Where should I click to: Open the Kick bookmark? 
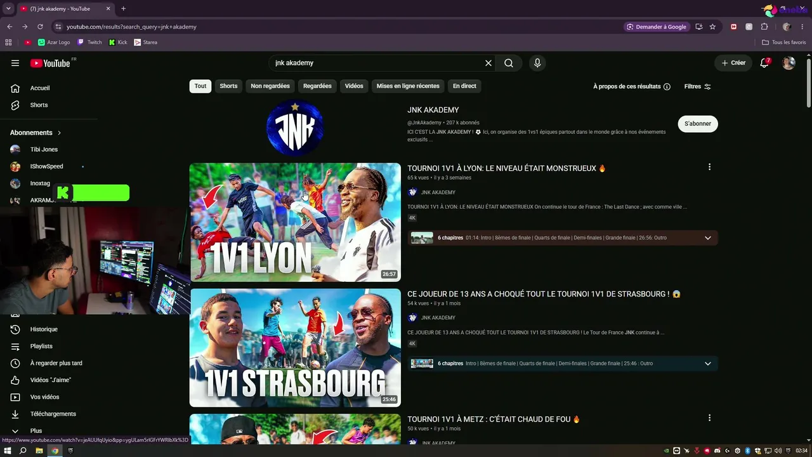[118, 43]
